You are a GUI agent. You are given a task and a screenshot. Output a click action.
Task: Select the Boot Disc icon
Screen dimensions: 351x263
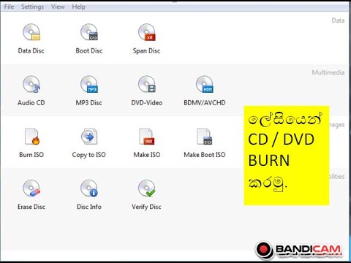tap(89, 32)
